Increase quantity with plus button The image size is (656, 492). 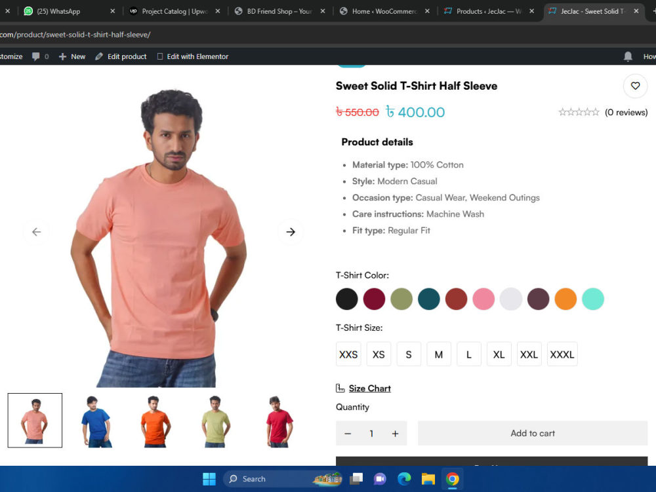(395, 434)
